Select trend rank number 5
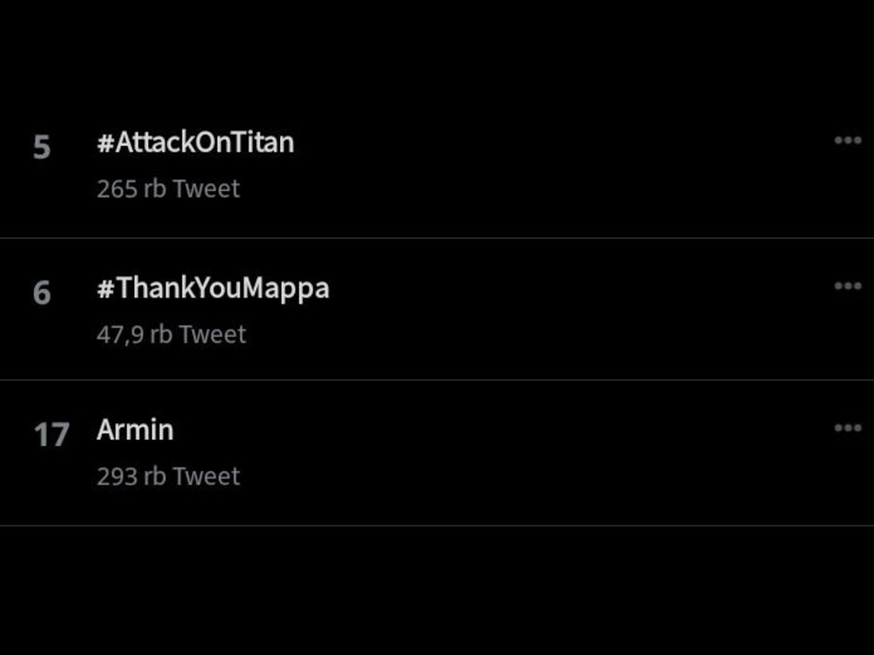The width and height of the screenshot is (874, 655). (42, 148)
